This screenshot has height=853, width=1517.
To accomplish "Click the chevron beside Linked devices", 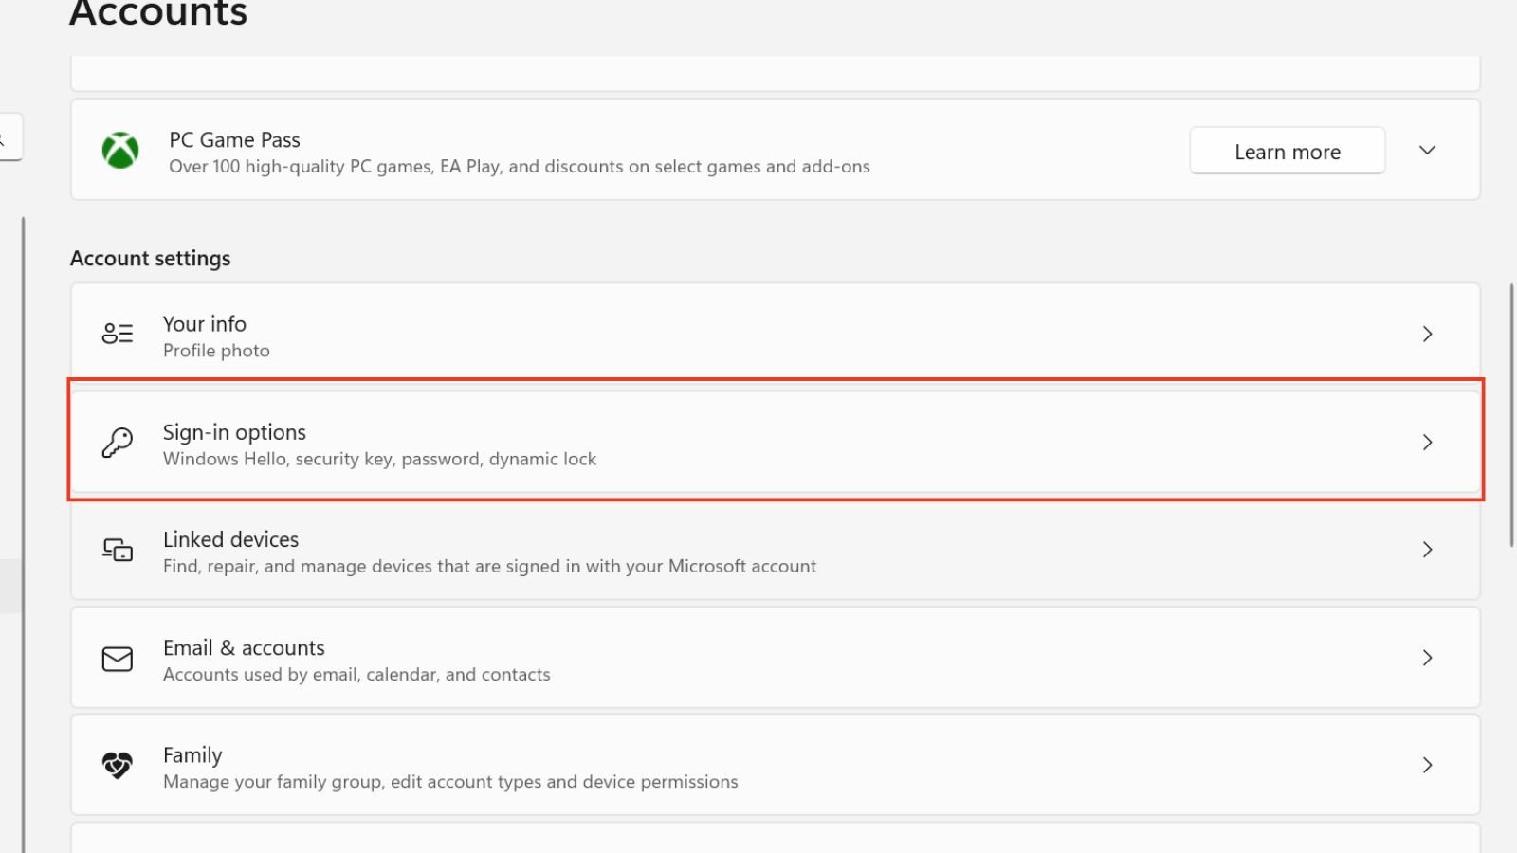I will coord(1427,550).
